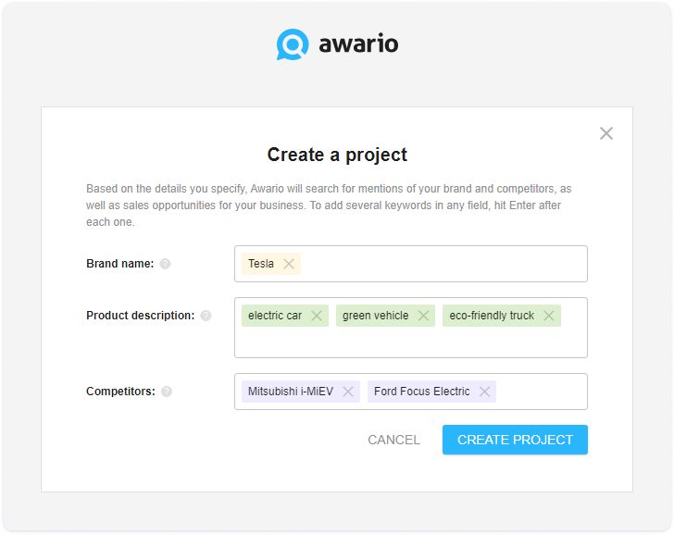This screenshot has height=535, width=674.
Task: Select the Tesla tag text
Action: click(261, 264)
